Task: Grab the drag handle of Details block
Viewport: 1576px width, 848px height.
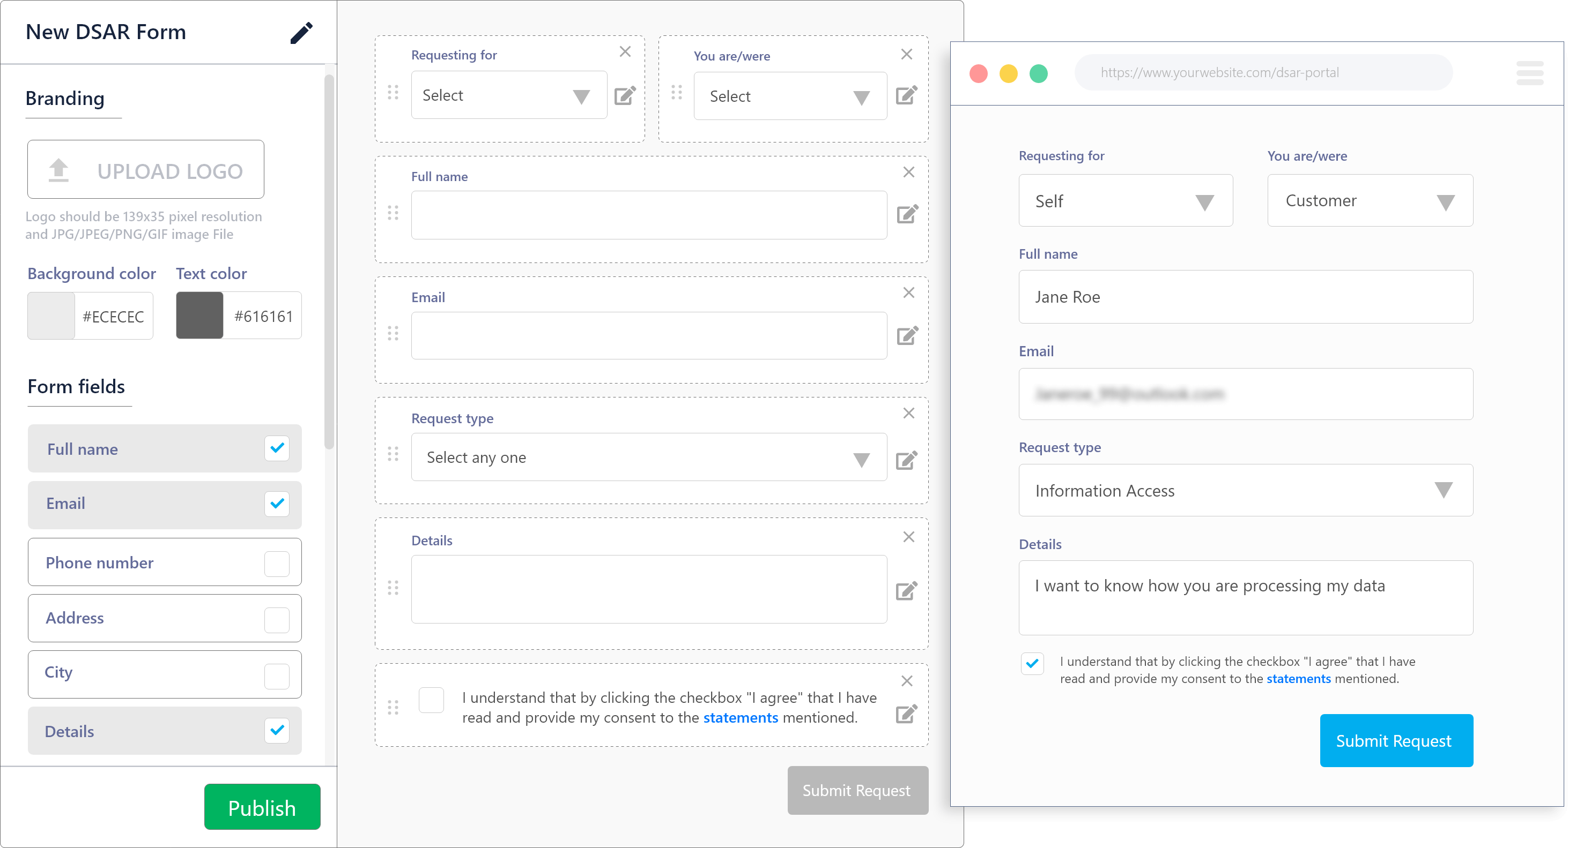Action: coord(393,588)
